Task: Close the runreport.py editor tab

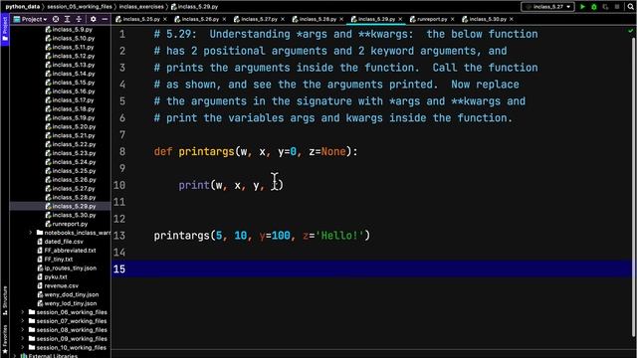Action: pos(452,19)
